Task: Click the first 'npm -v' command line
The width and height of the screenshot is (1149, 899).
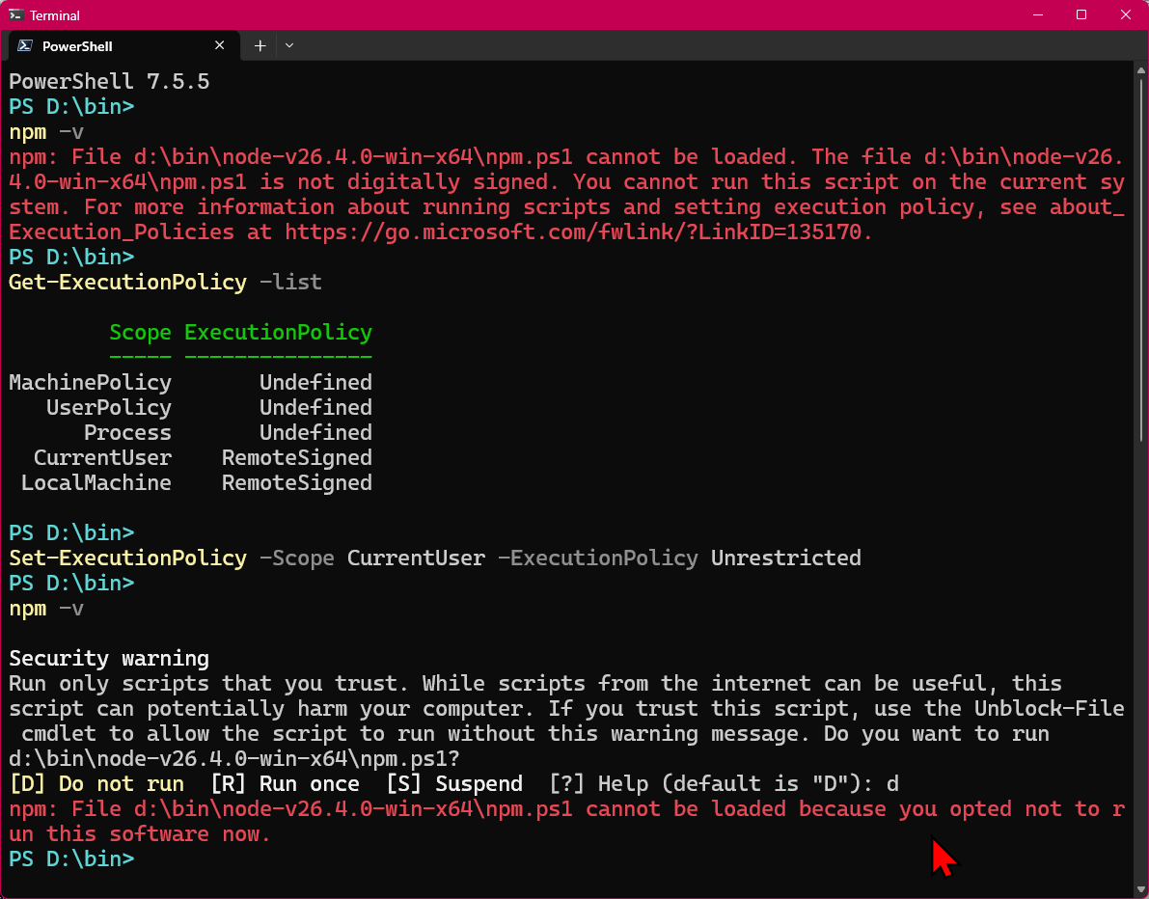Action: [x=46, y=132]
